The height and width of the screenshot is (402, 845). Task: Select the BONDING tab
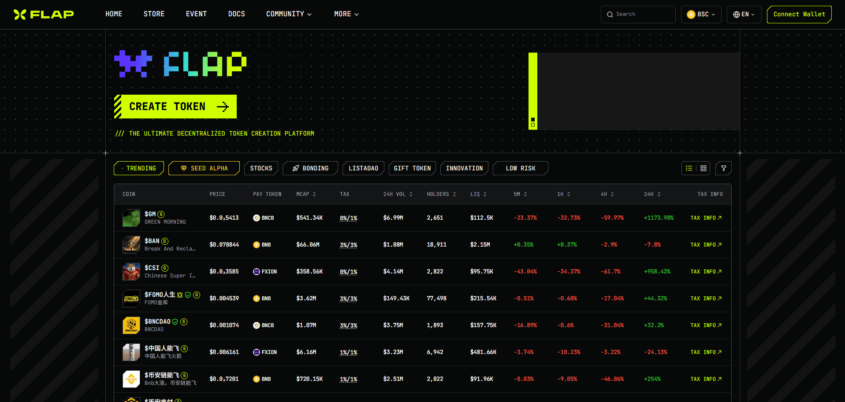click(310, 168)
